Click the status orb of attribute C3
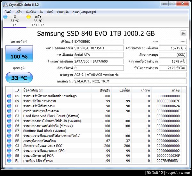 pos(9,146)
